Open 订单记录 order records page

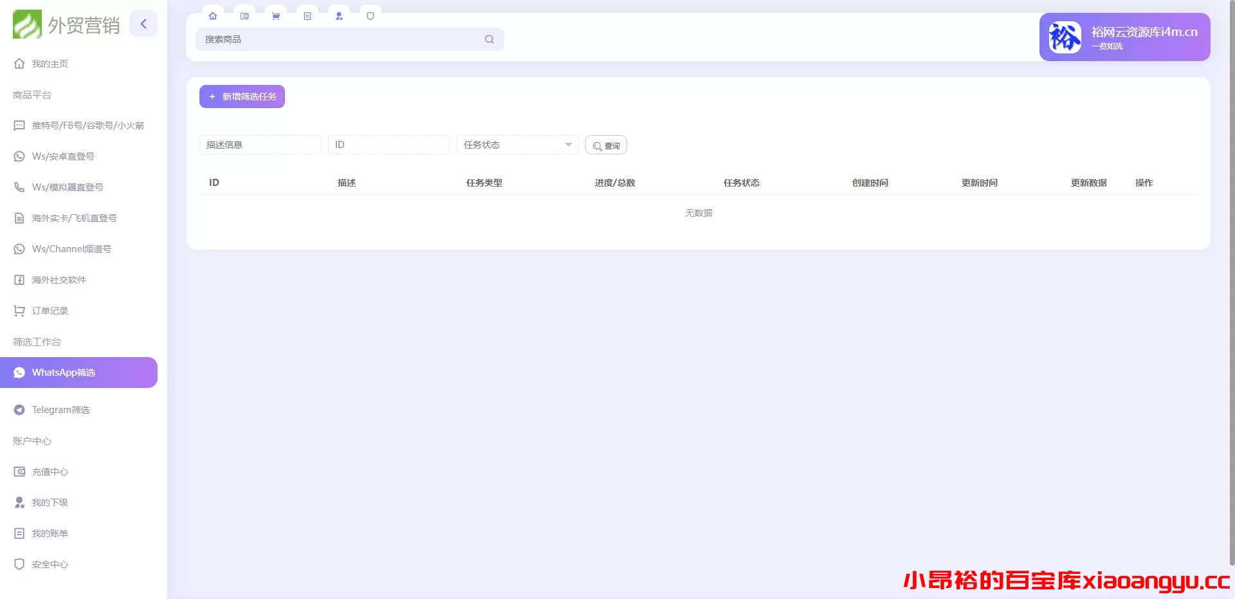coord(50,310)
